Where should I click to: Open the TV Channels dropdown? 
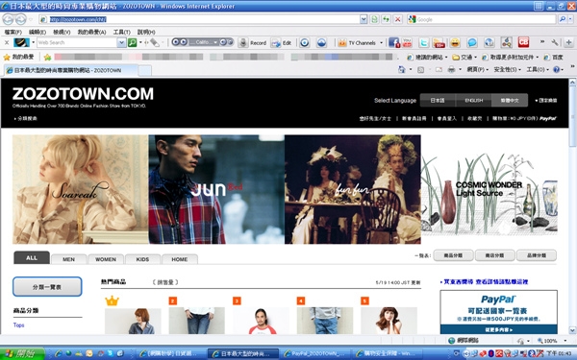click(x=381, y=43)
